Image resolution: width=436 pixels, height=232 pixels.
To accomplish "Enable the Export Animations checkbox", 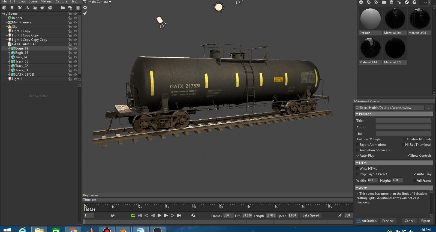I will 357,145.
